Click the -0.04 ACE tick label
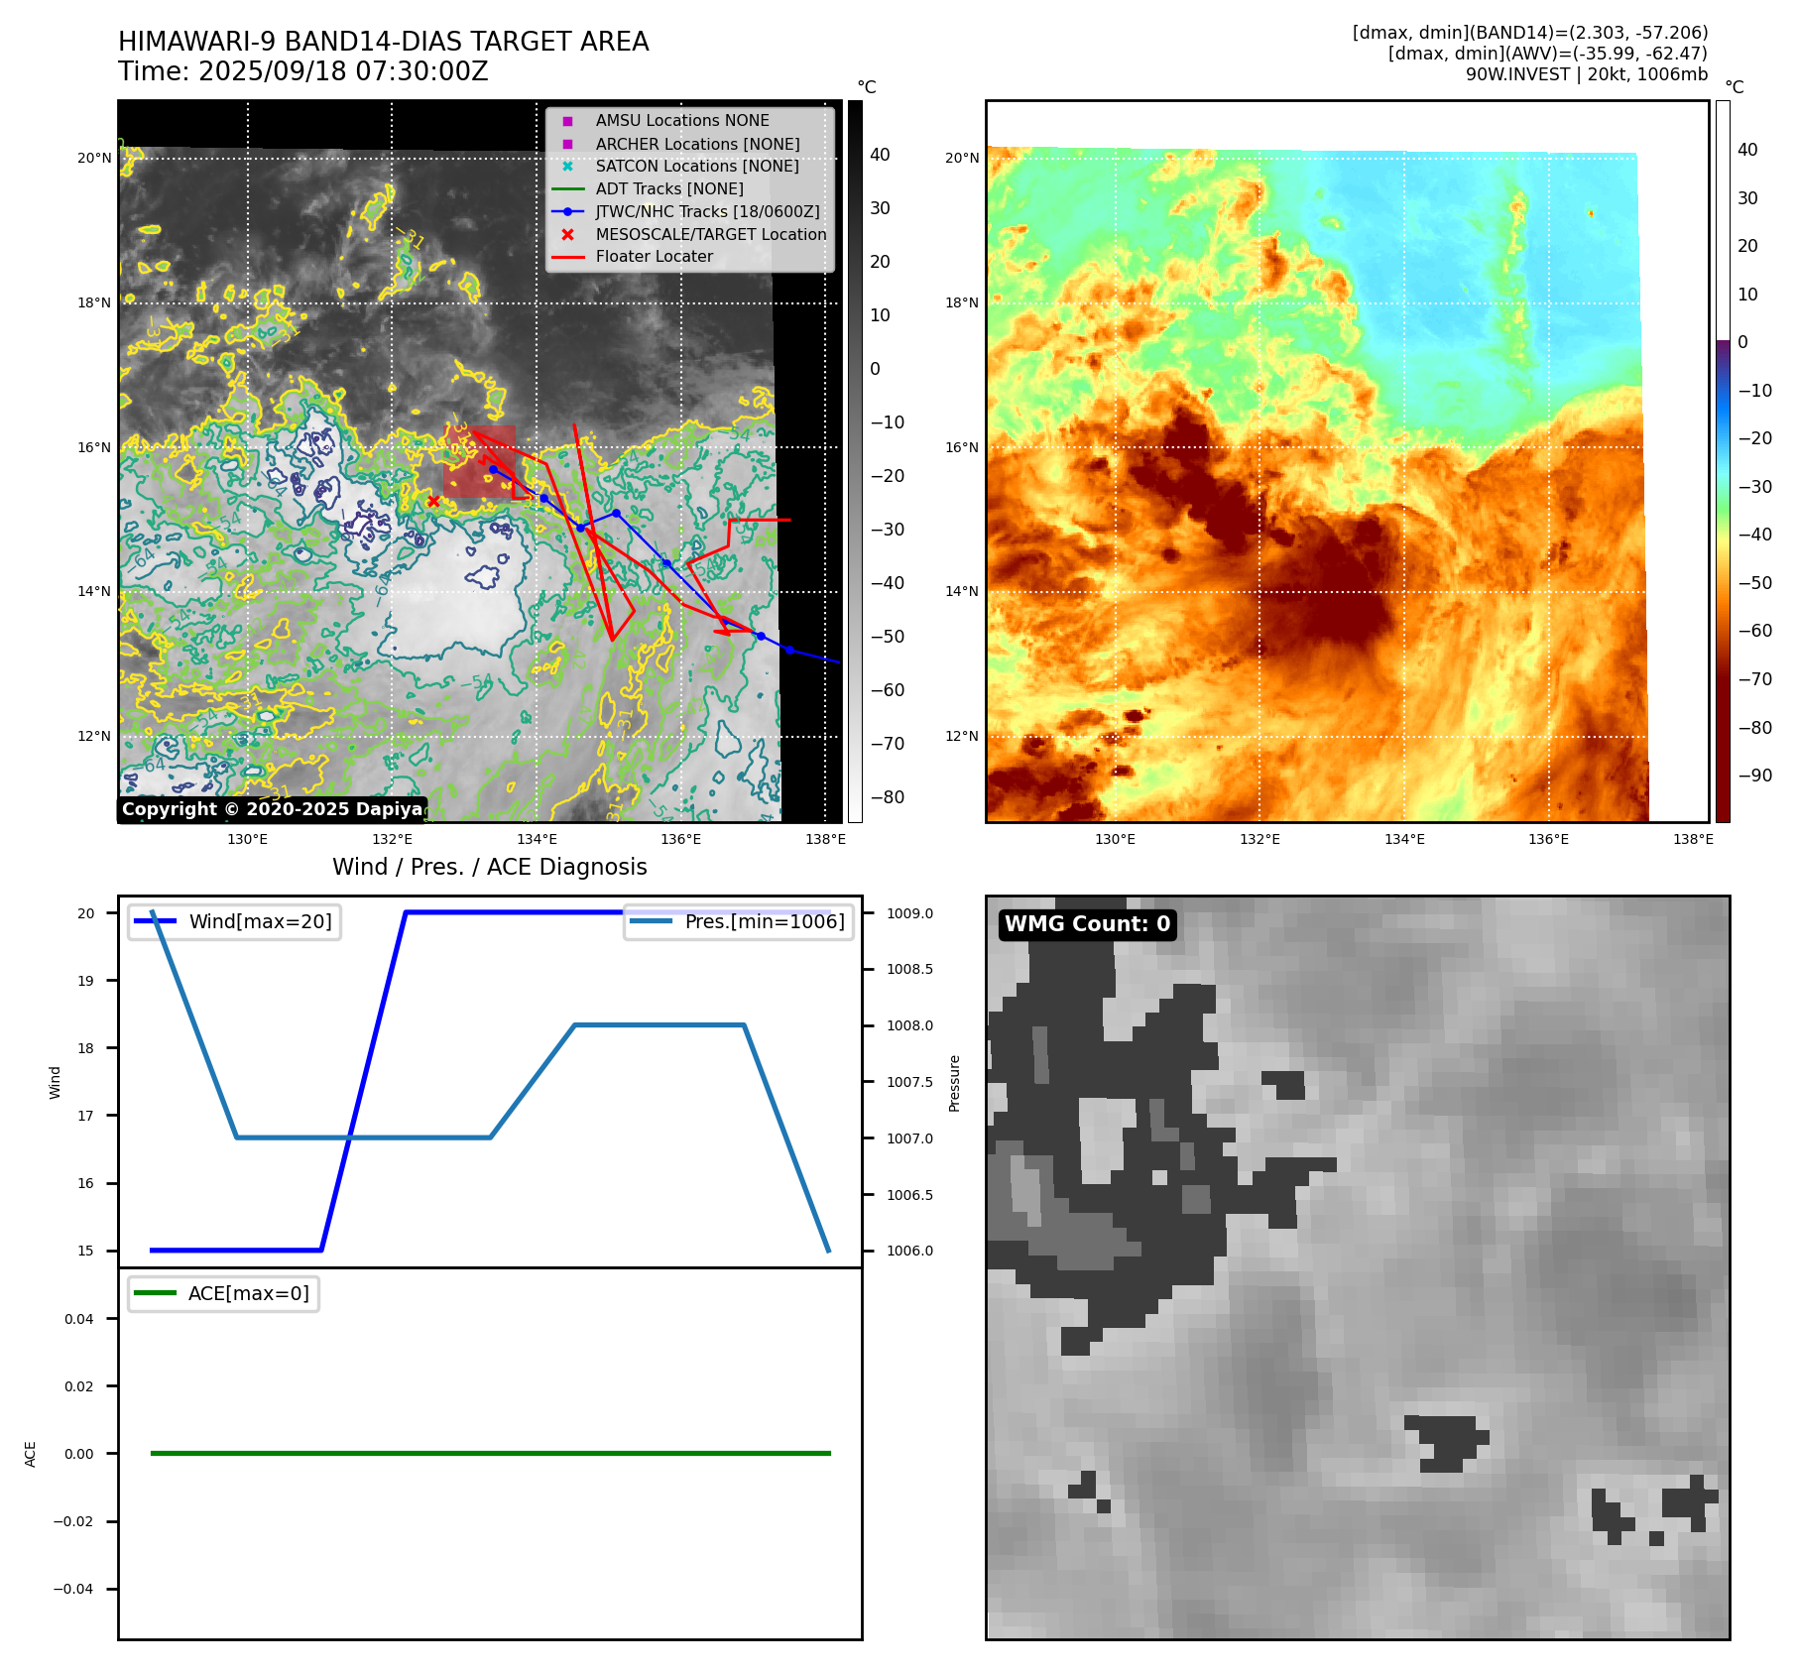1798x1676 pixels. pos(73,1589)
